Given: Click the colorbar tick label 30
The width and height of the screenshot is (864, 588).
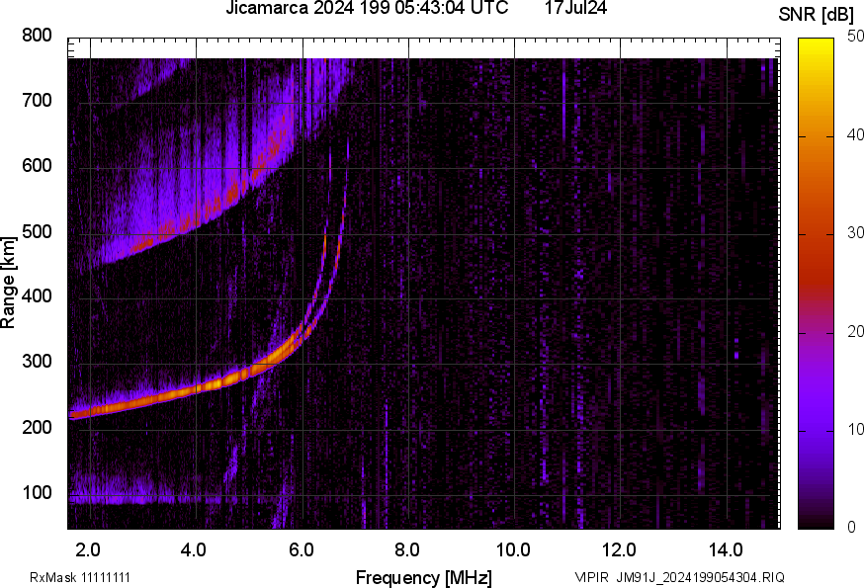Looking at the screenshot, I should (847, 234).
